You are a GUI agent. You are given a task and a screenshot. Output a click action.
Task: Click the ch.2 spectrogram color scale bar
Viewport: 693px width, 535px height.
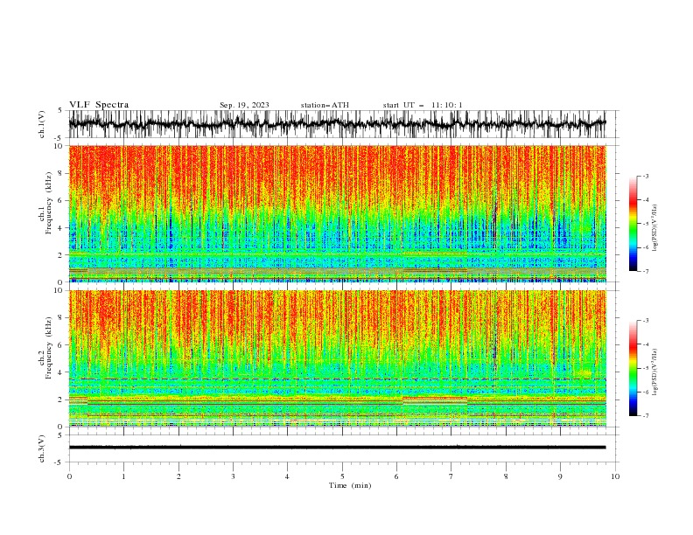click(x=633, y=368)
